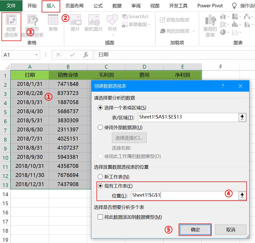
Task: Switch to the 开发工具 developer tab
Action: point(178,6)
